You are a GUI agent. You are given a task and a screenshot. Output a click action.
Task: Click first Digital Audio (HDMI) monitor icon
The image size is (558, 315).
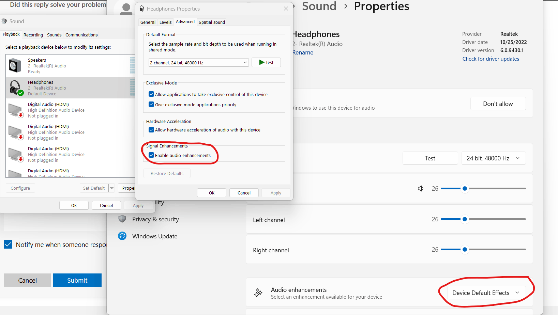[16, 110]
